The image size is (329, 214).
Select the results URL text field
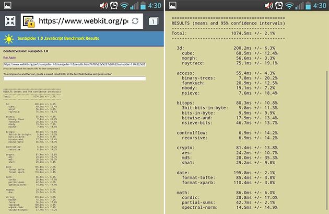pos(75,64)
